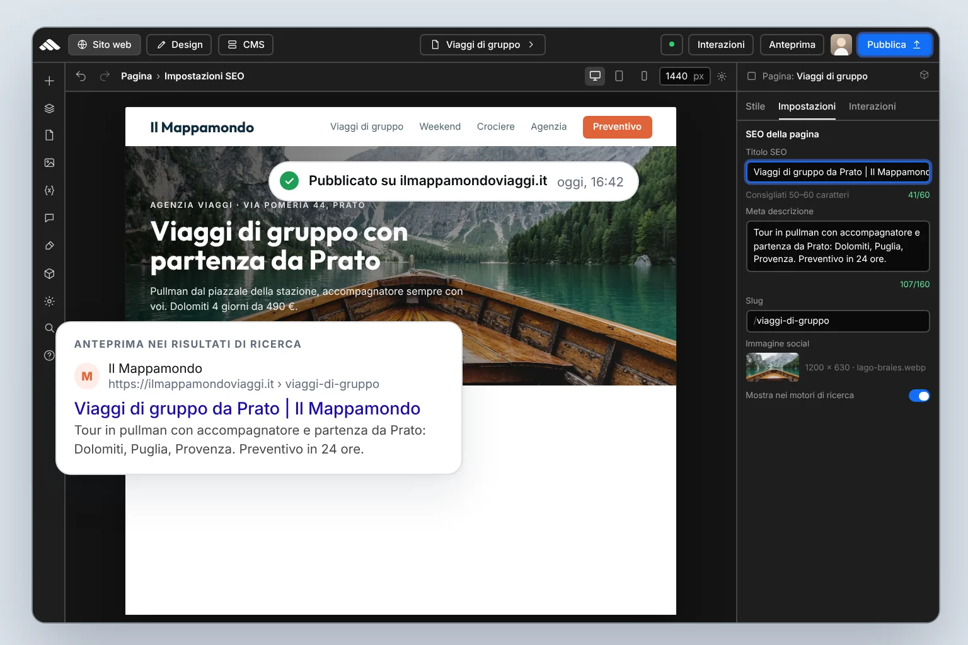Open the style paint icon in sidebar

click(x=49, y=246)
